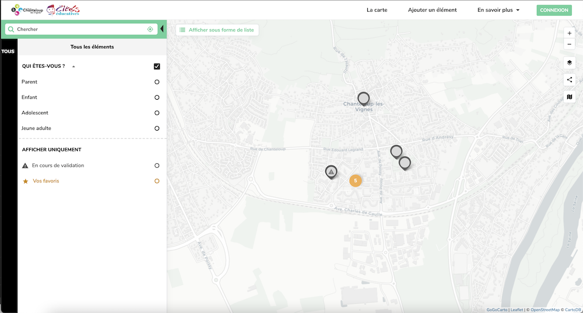Open the 'La carte' menu item

(377, 10)
